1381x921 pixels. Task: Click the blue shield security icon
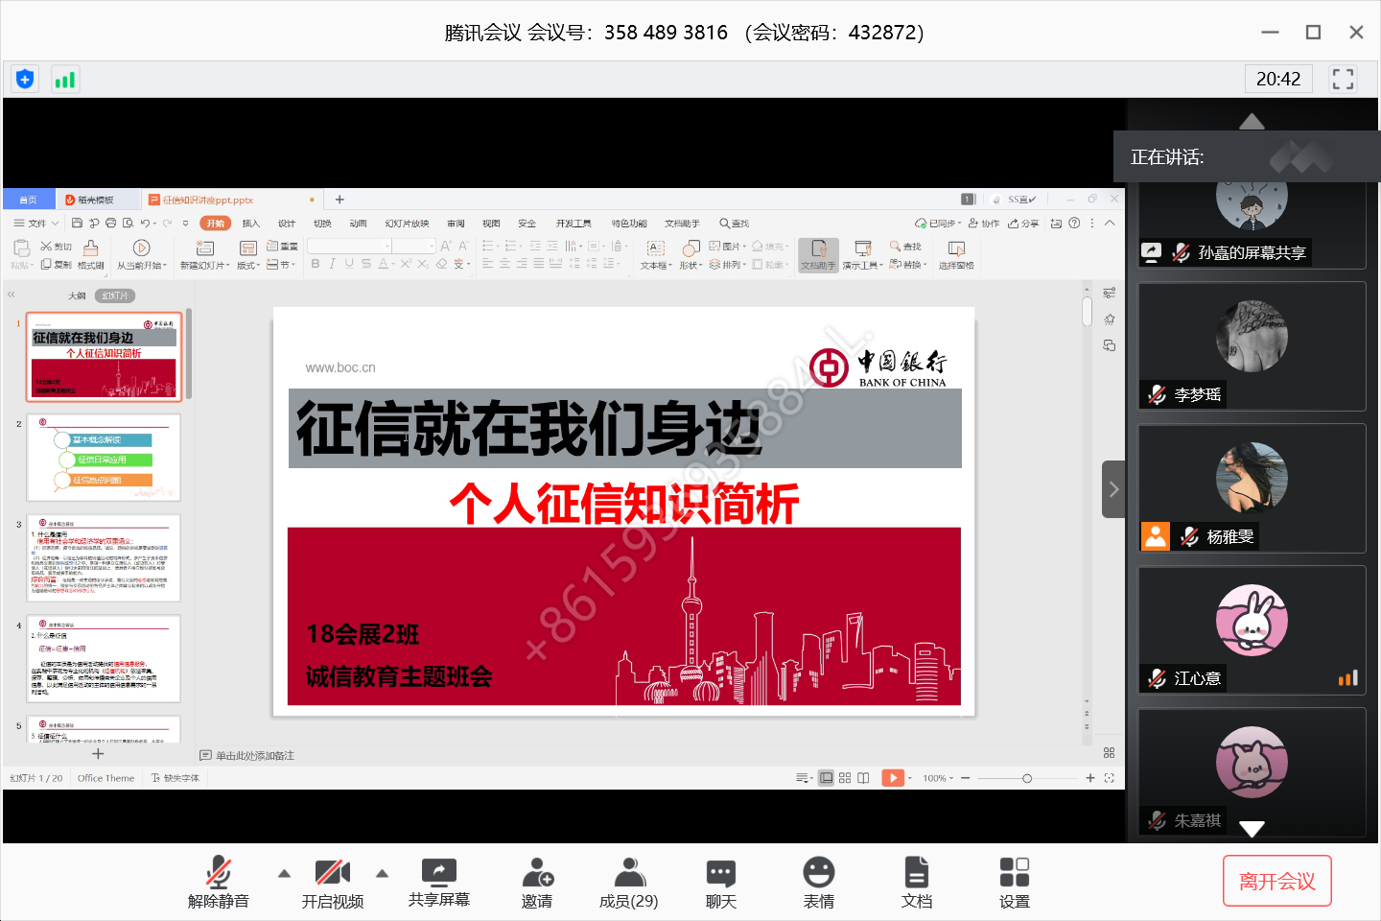(25, 80)
